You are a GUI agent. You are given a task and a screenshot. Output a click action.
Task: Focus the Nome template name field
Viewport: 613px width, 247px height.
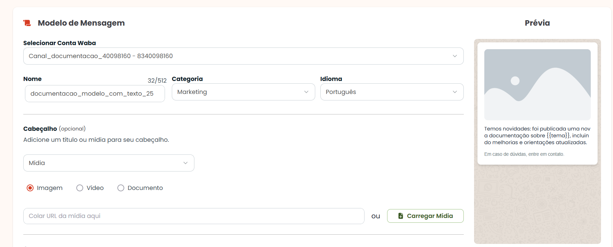pos(95,94)
